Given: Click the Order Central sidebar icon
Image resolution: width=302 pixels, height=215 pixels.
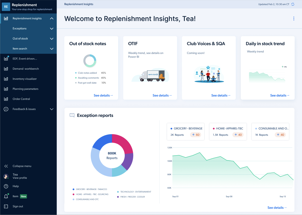Looking at the screenshot, I should tap(6, 99).
